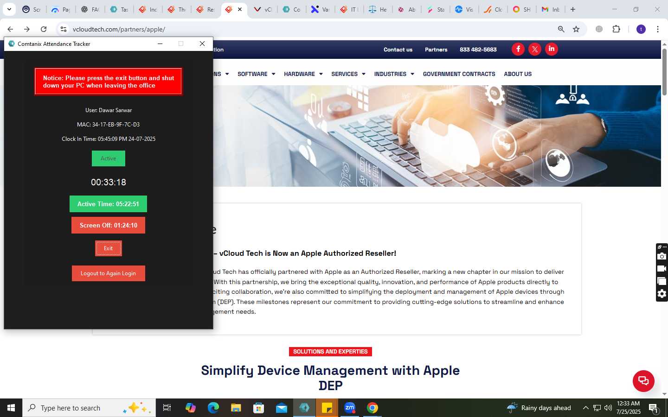This screenshot has height=417, width=668.
Task: View site information icon in address bar
Action: click(64, 29)
